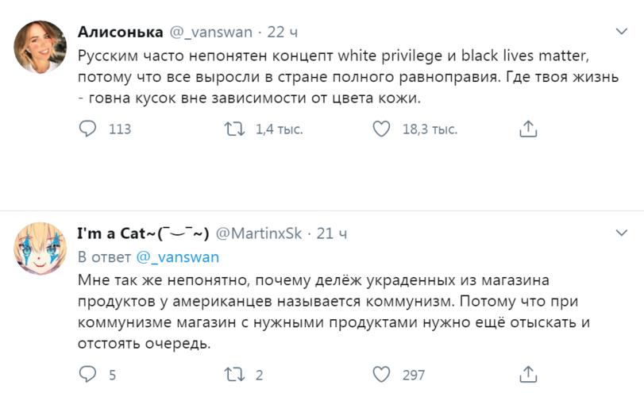The image size is (644, 393).
Task: Like I'm a Cat's reply
Action: click(381, 374)
